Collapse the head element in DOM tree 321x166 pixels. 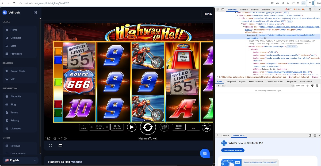(x=250, y=49)
